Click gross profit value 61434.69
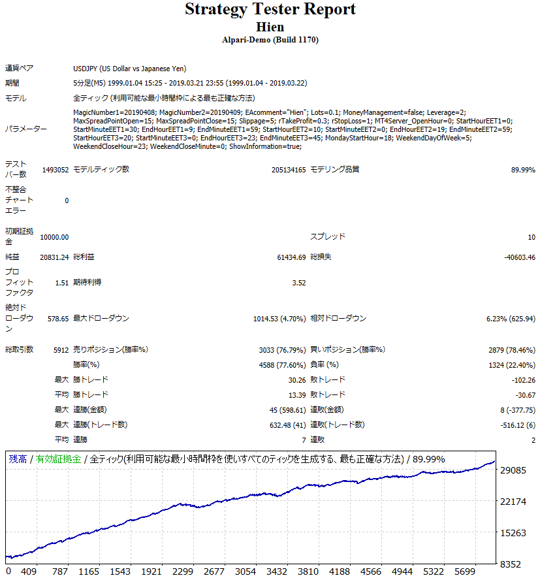Viewport: 540px width, 578px height. (292, 258)
